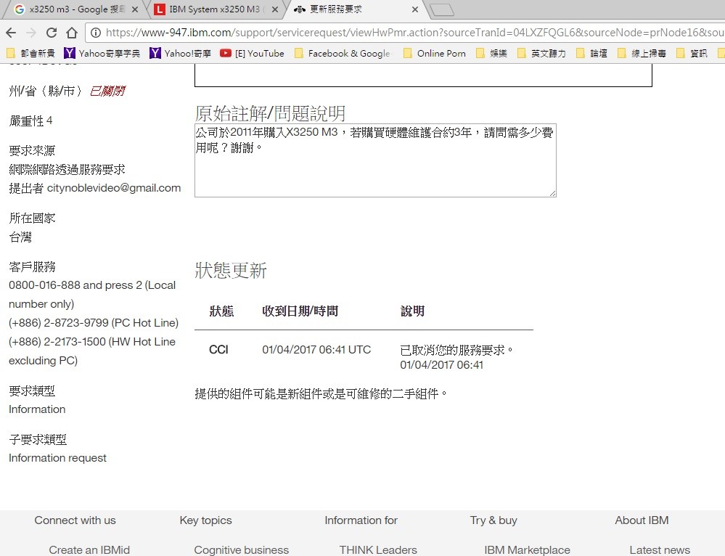Click the 提供的組件可能是新組件 notice text
Viewport: 725px width, 556px height.
pos(321,394)
